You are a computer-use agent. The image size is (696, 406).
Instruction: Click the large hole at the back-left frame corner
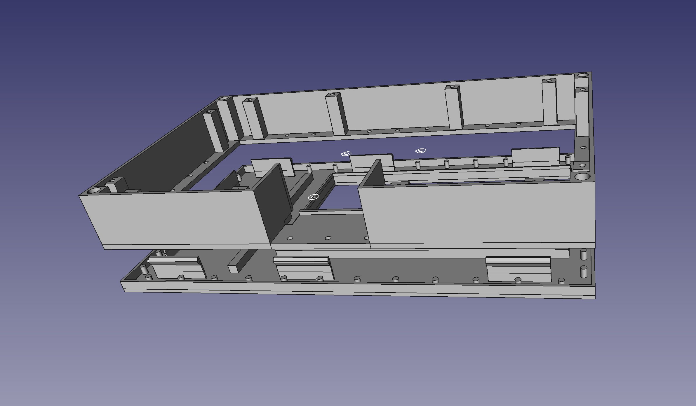pos(223,99)
